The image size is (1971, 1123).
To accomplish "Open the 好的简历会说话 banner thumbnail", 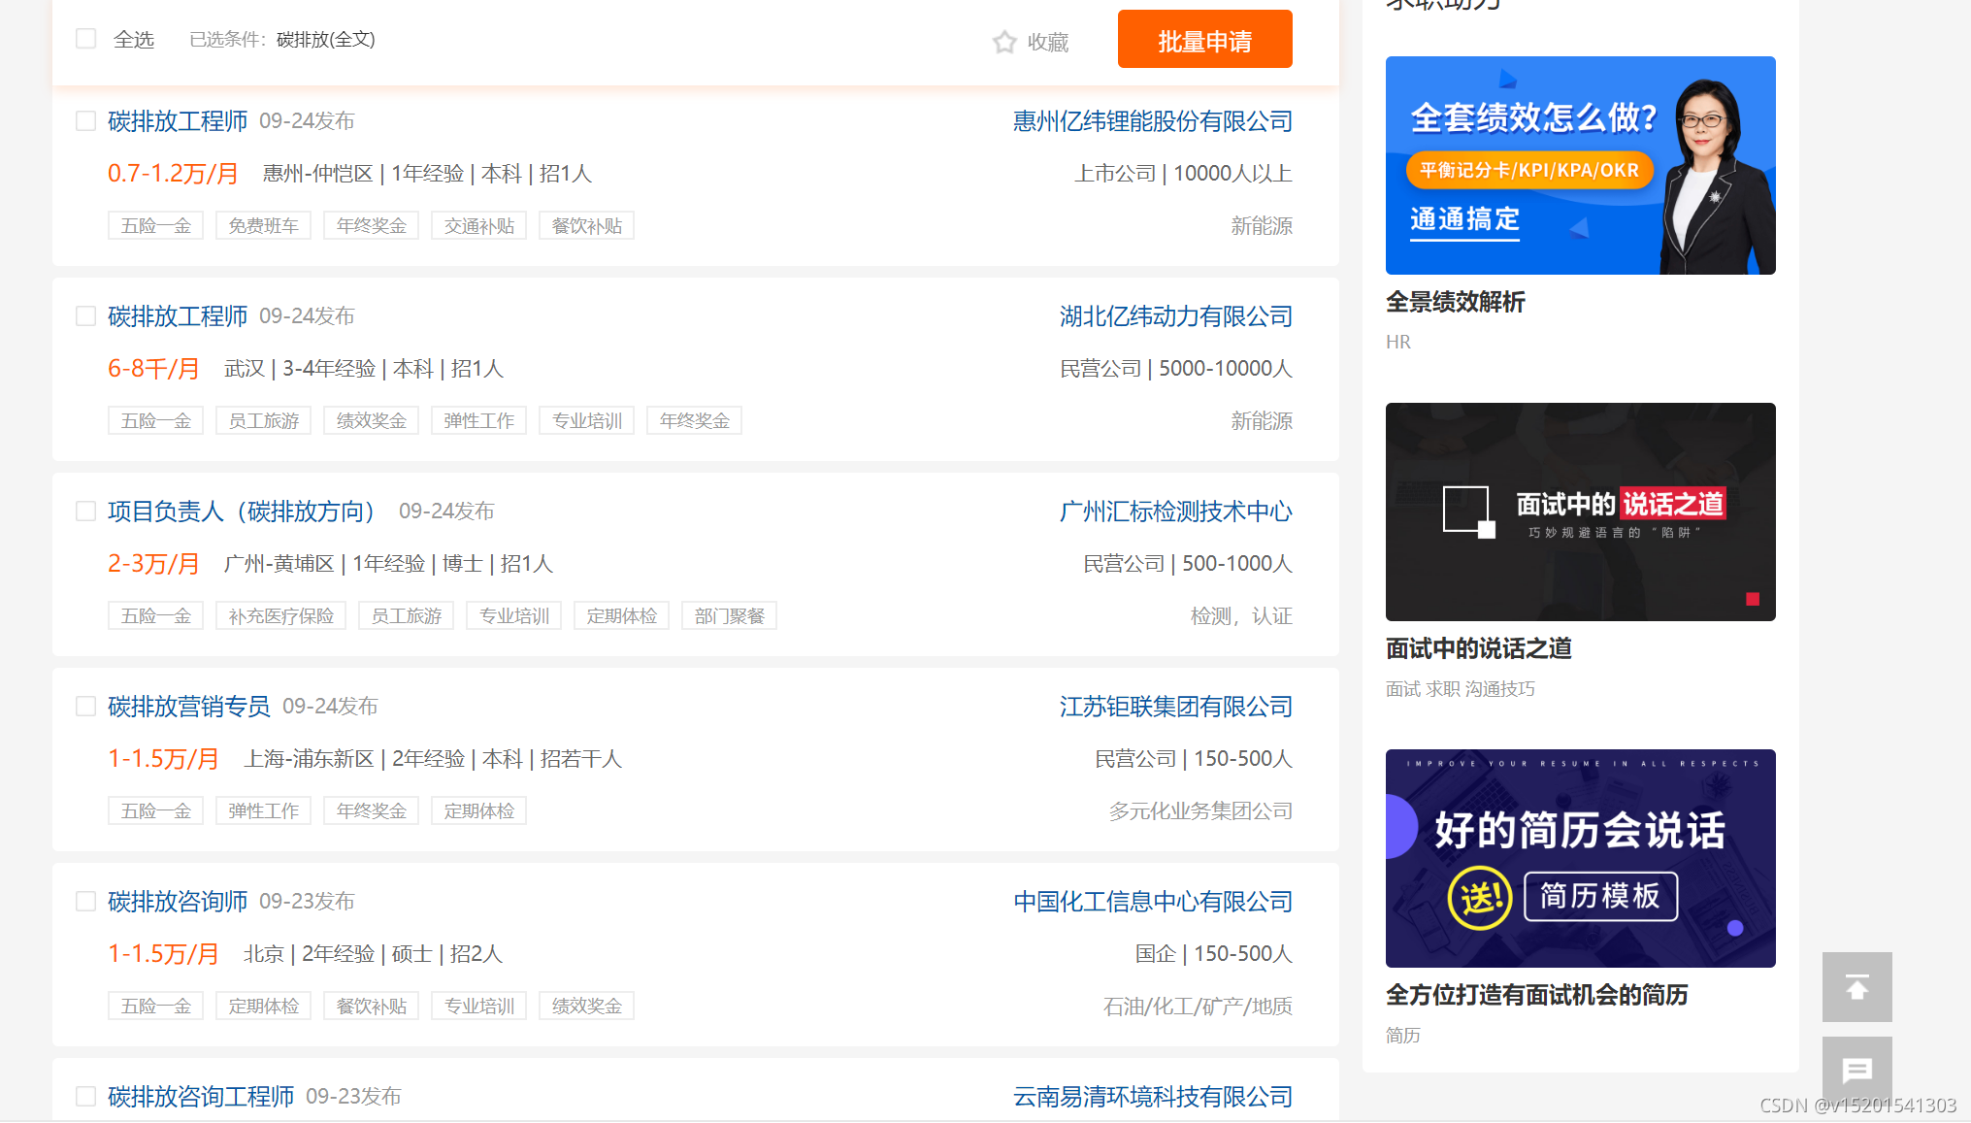I will tap(1580, 858).
